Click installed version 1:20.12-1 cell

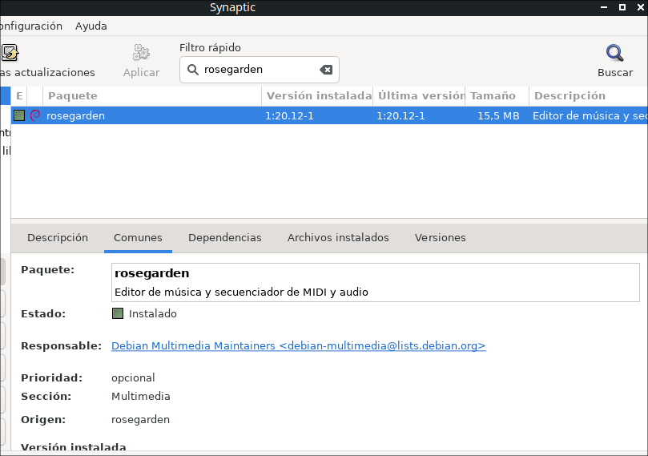click(289, 115)
